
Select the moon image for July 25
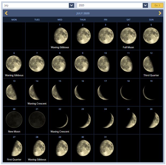tap(131, 120)
